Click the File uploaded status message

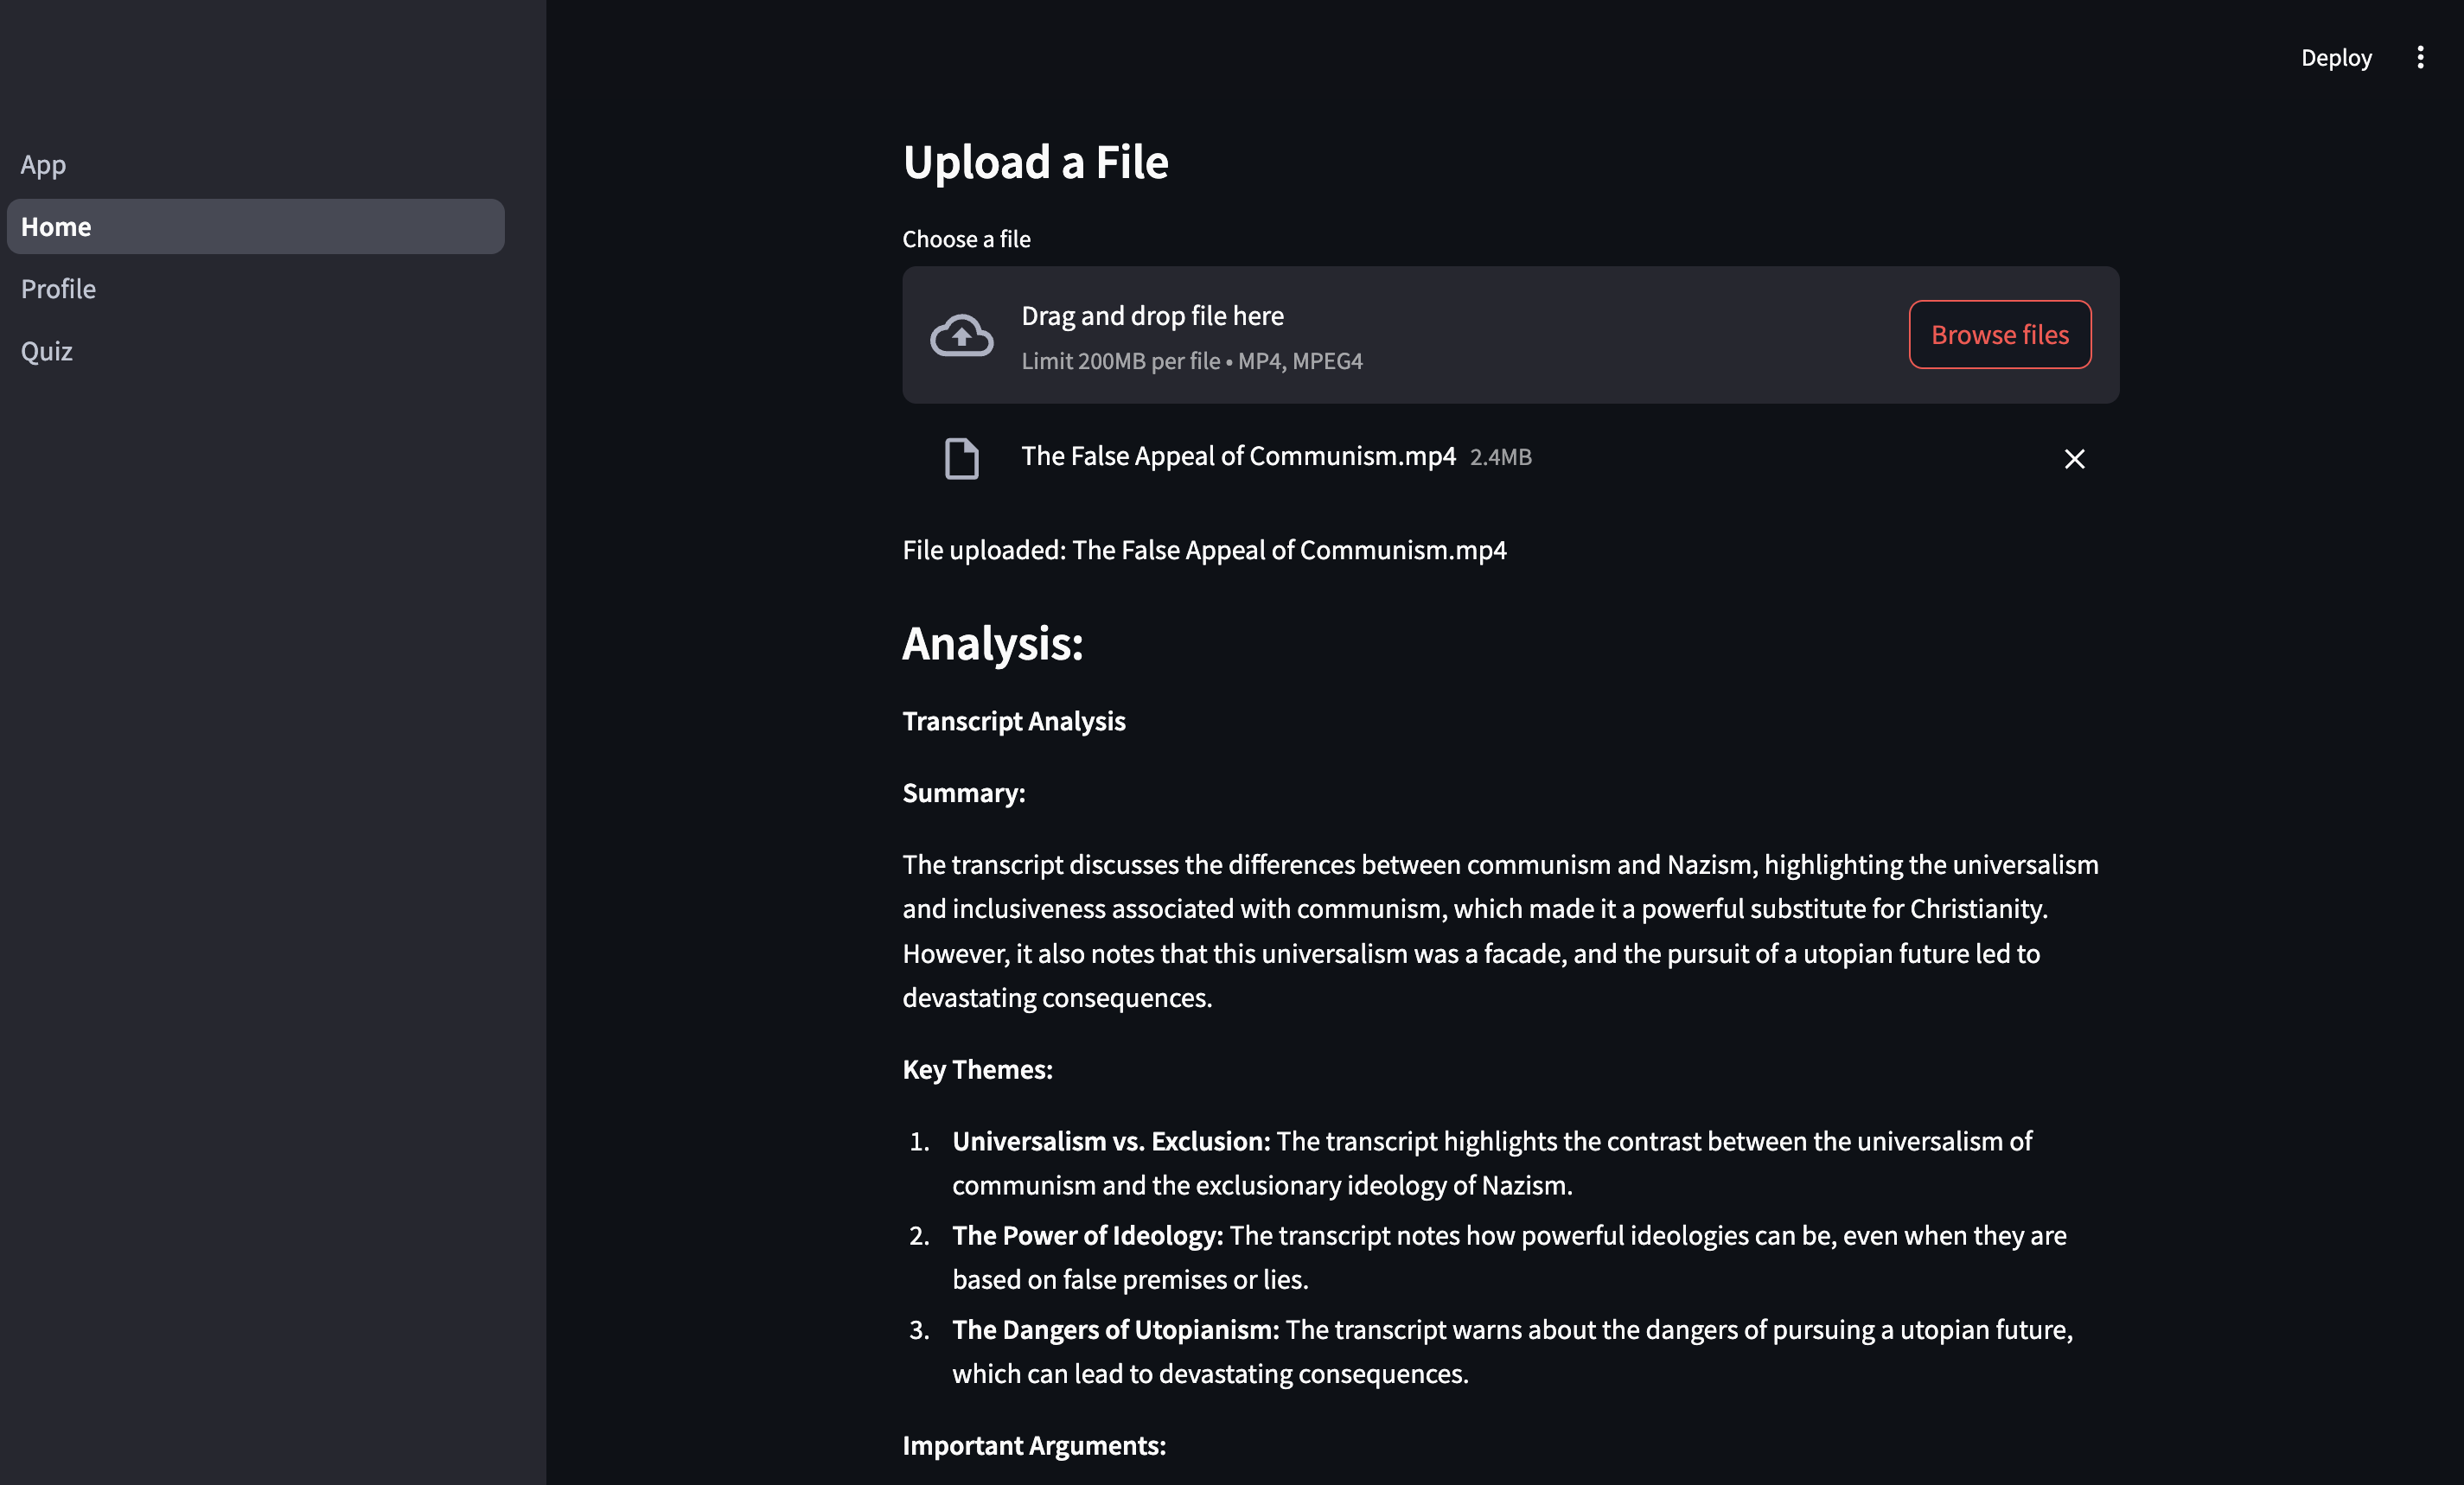click(1204, 550)
